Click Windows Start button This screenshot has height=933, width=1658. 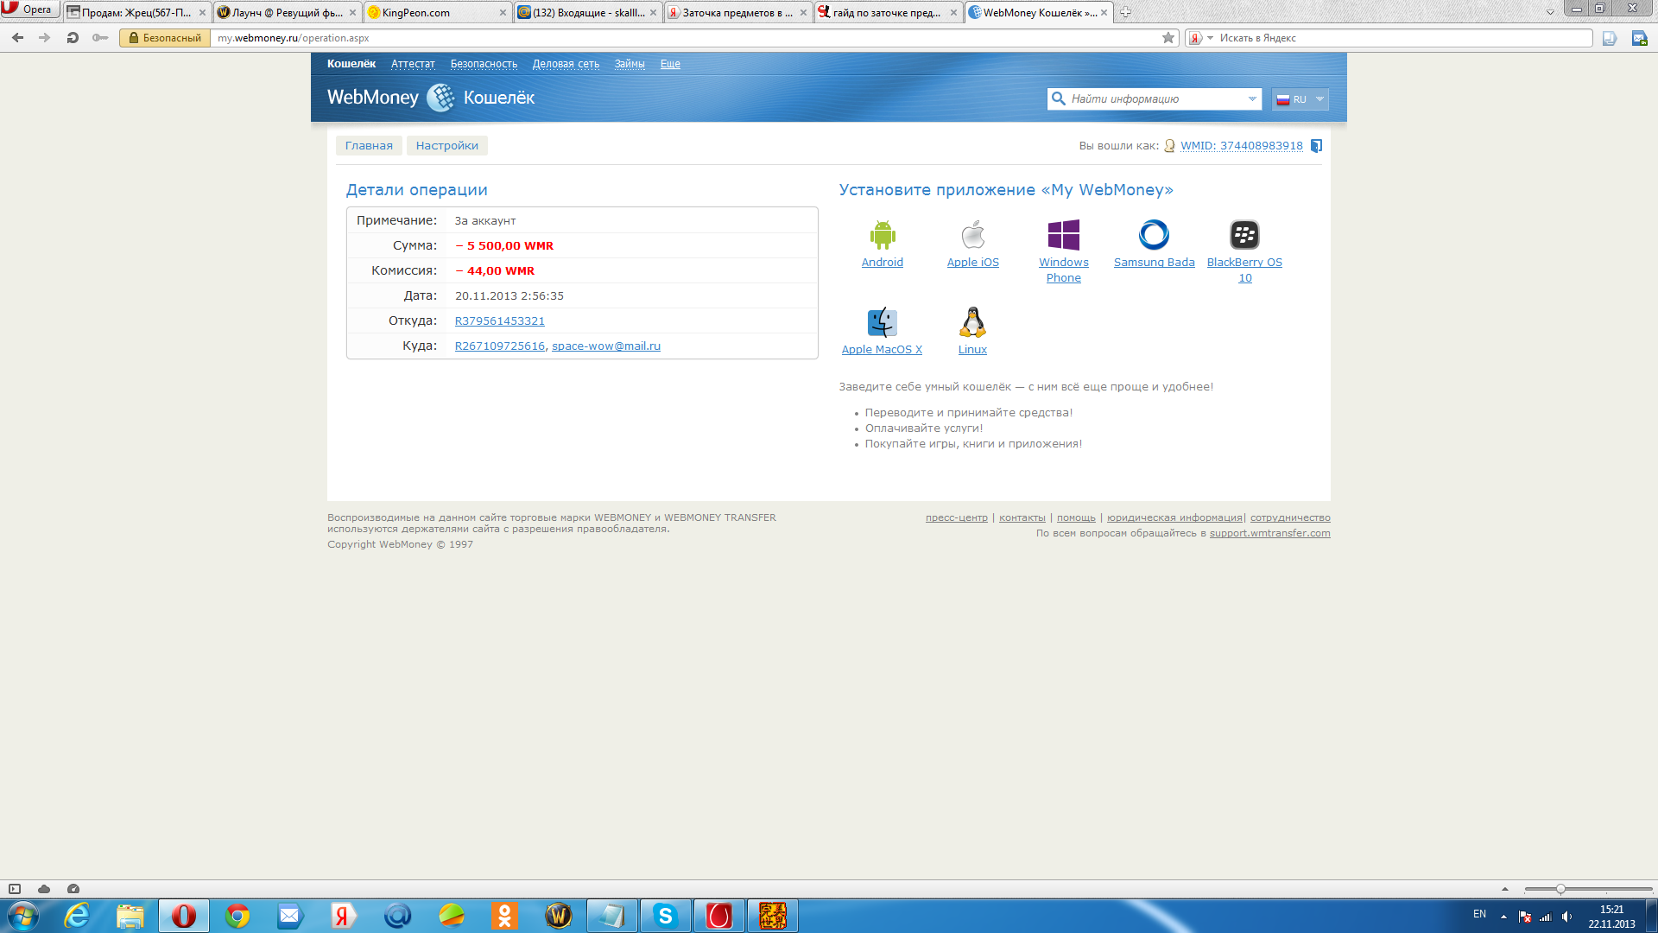point(23,916)
